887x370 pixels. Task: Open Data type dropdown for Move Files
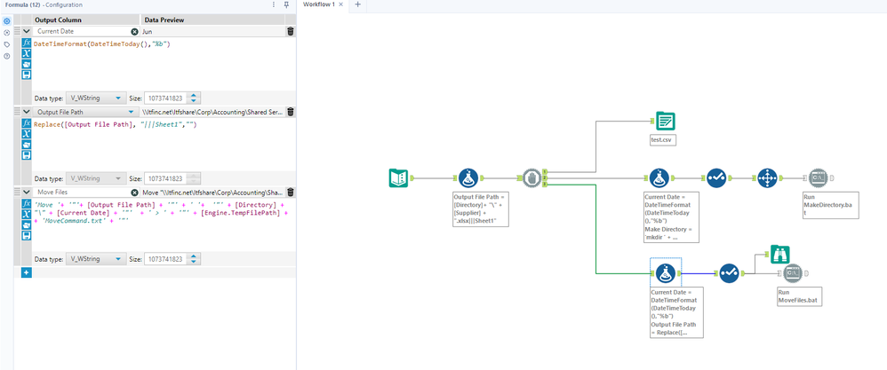[x=96, y=259]
